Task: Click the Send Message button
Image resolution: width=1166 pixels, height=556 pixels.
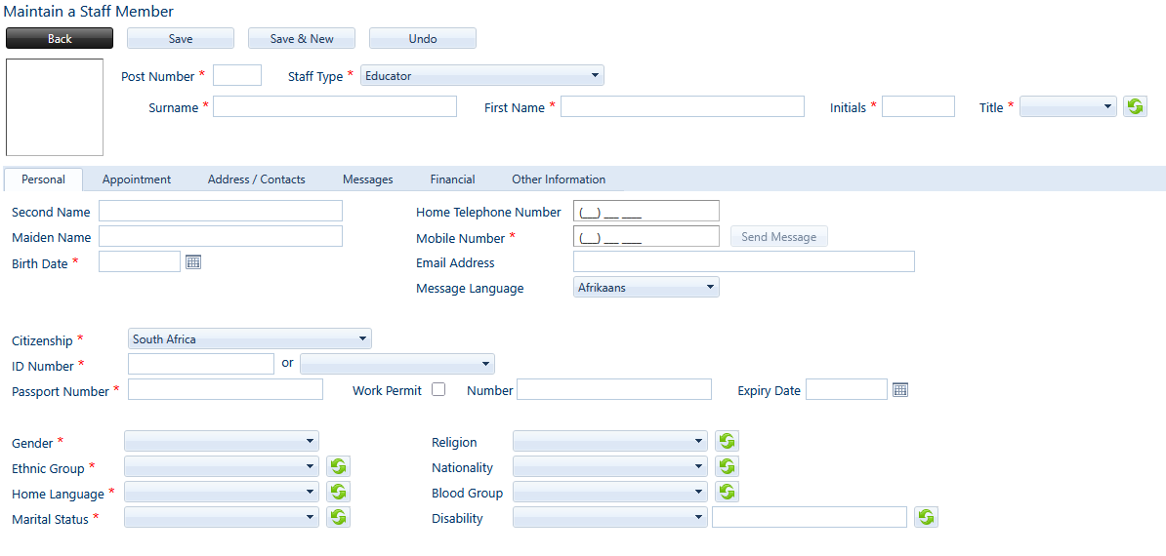Action: pos(779,237)
